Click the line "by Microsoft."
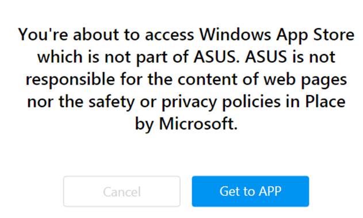 pyautogui.click(x=186, y=124)
